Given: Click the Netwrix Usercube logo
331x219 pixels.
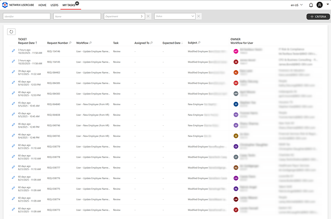Looking at the screenshot, I should (x=5, y=5).
